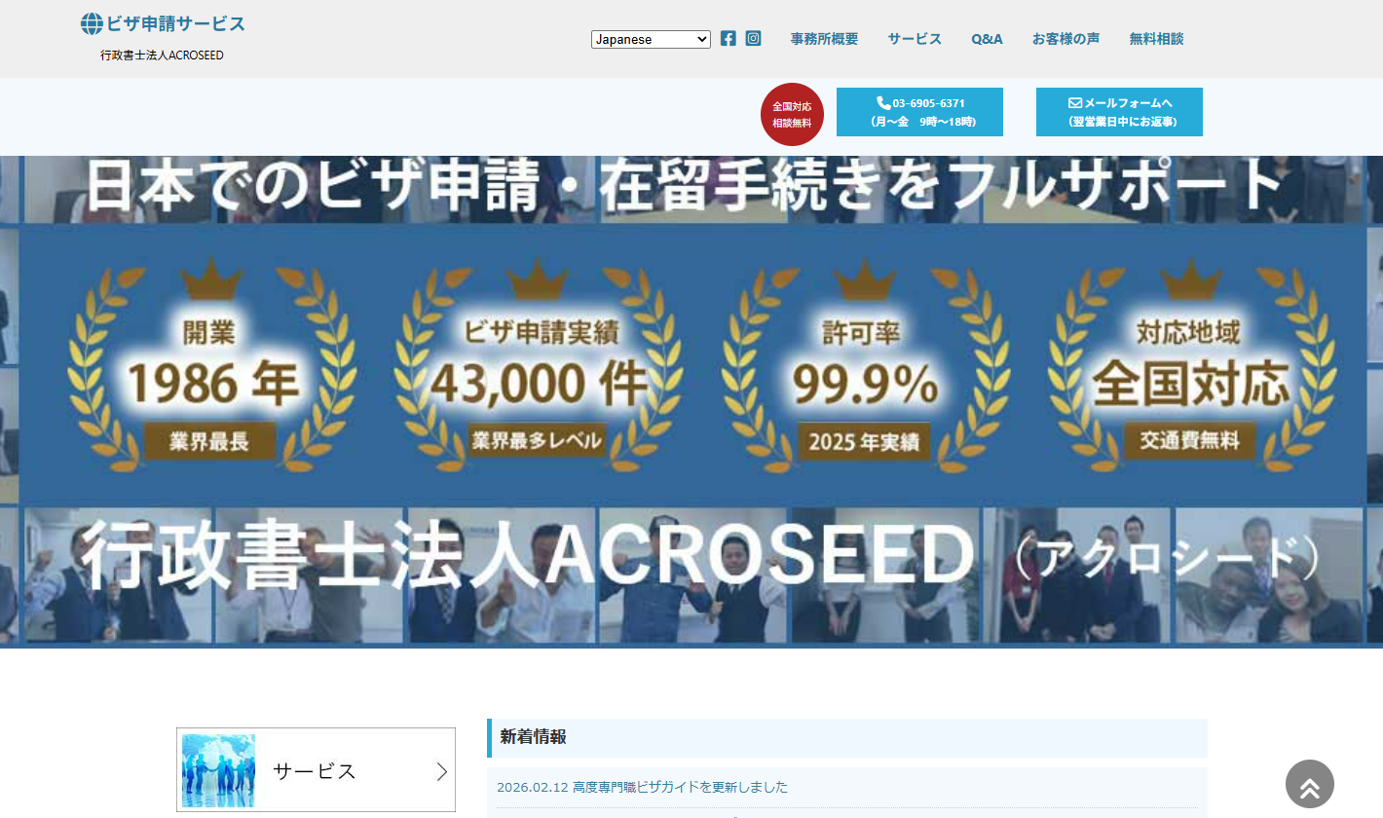Click the 03-6905-6371 phone button
This screenshot has width=1383, height=818.
coord(919,112)
